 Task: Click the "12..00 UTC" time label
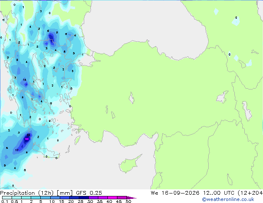tap(219, 193)
